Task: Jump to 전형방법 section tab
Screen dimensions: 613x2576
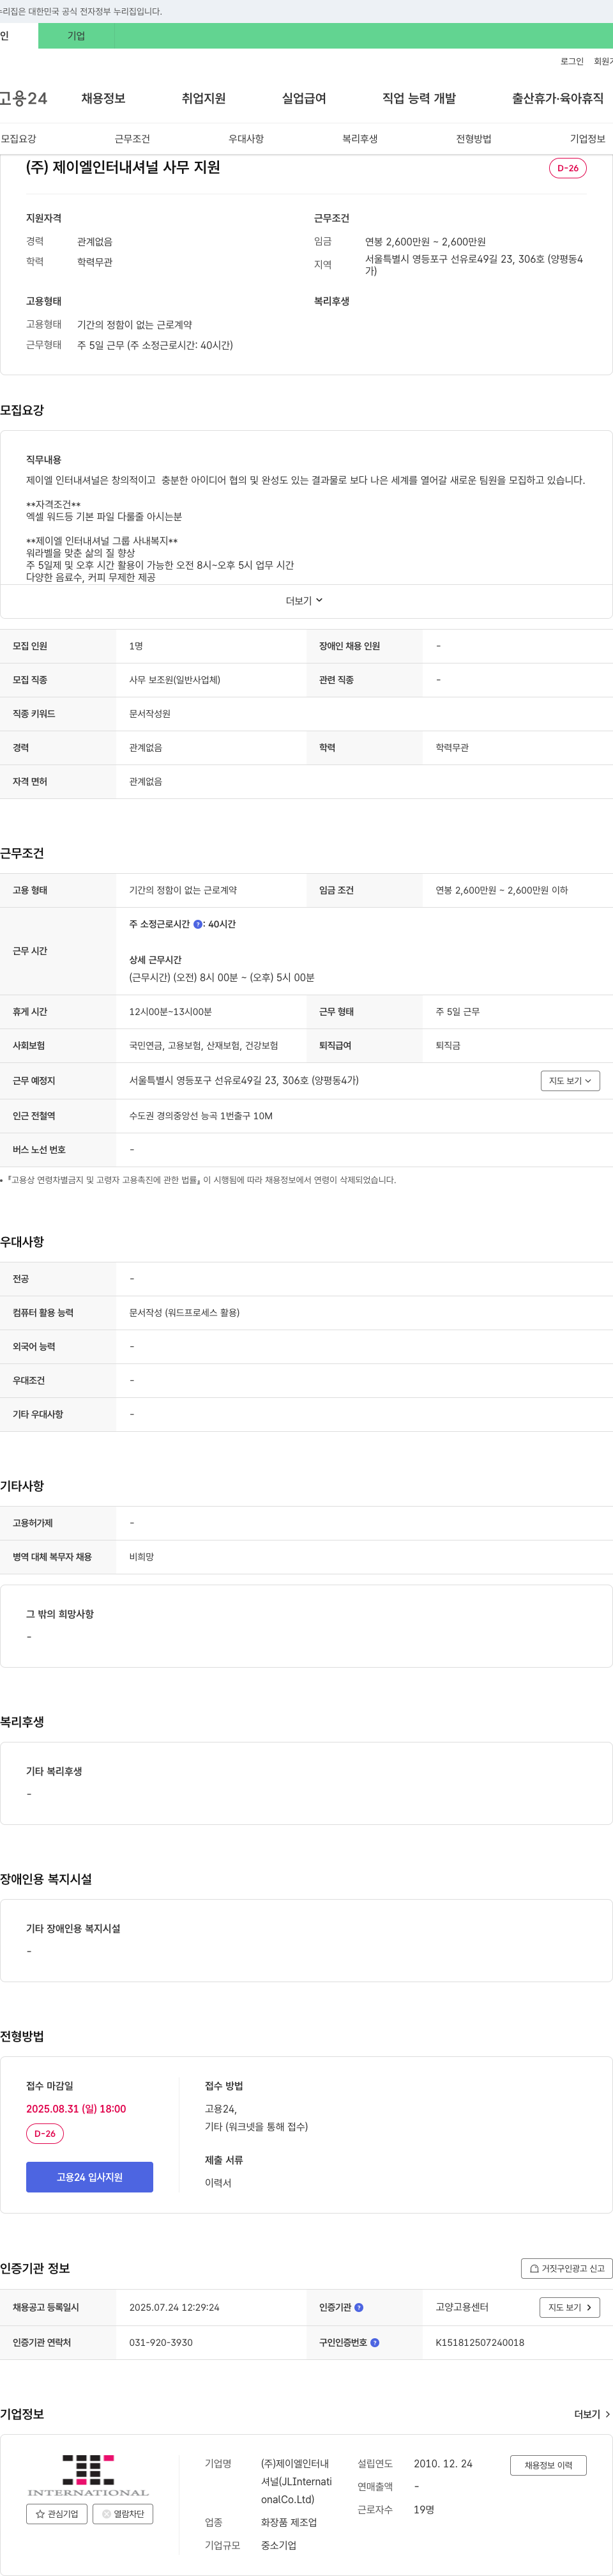Action: point(473,139)
